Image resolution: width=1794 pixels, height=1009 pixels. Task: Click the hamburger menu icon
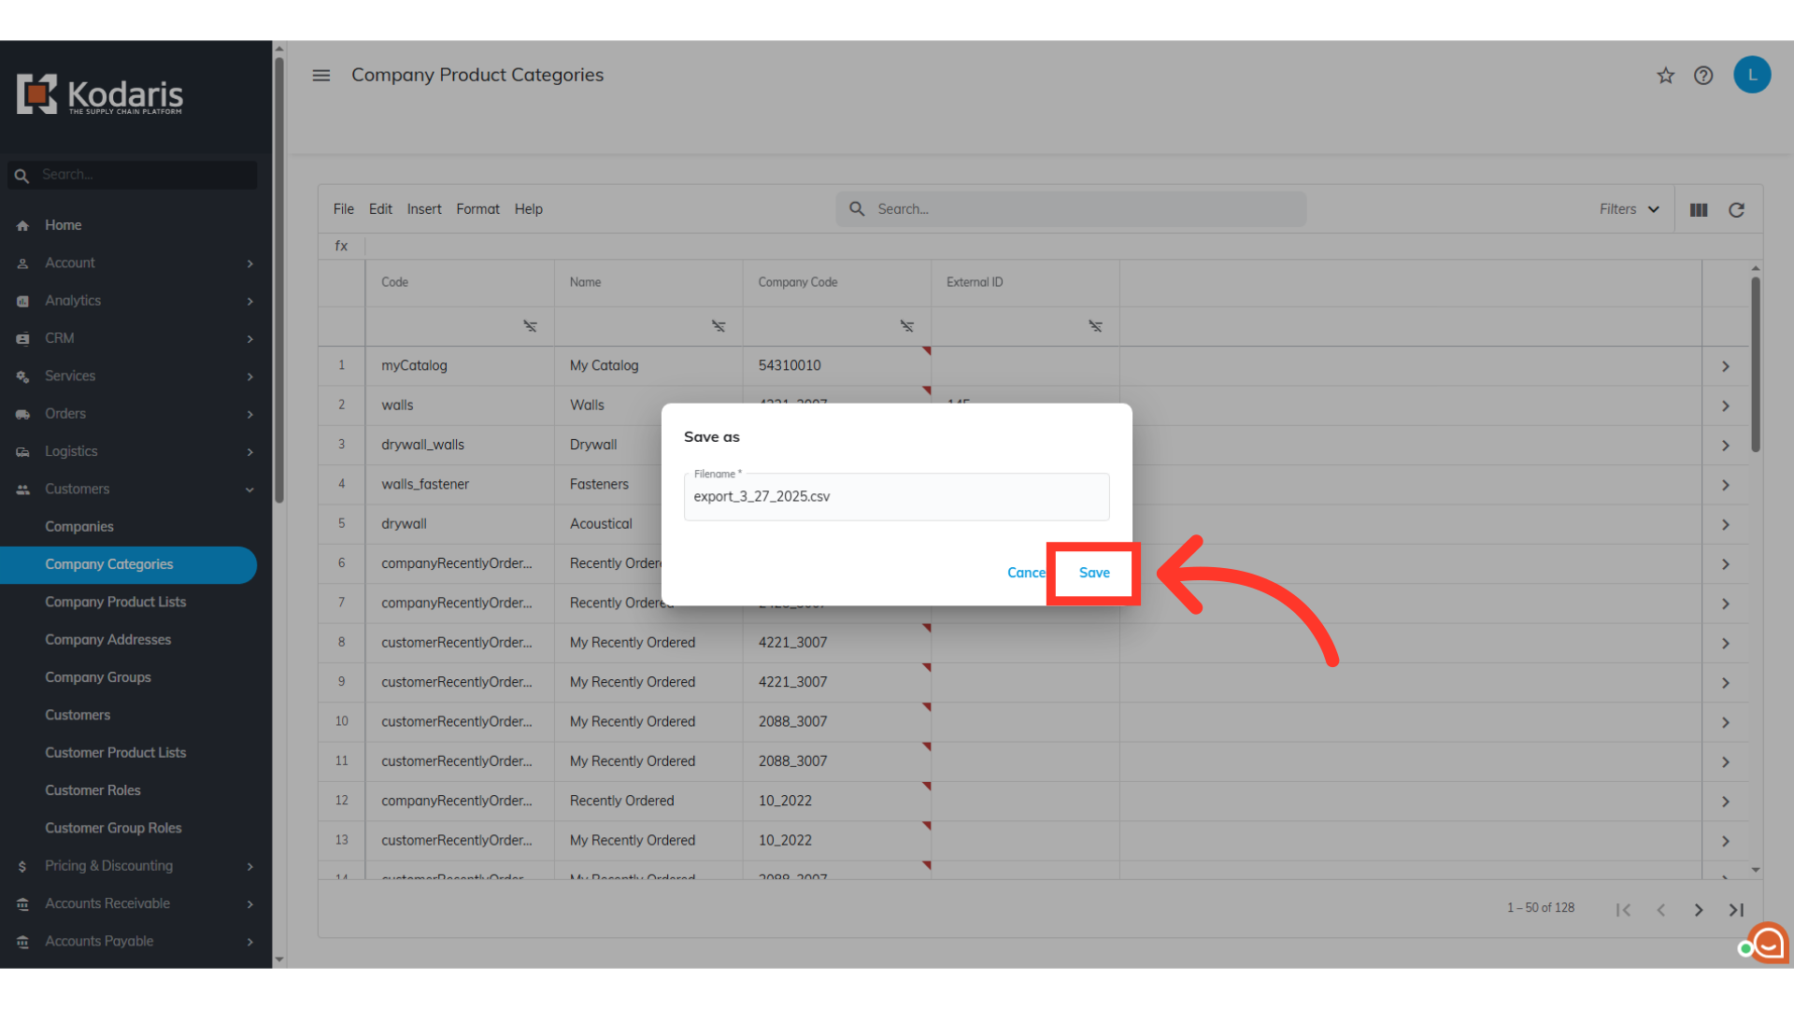(x=321, y=76)
